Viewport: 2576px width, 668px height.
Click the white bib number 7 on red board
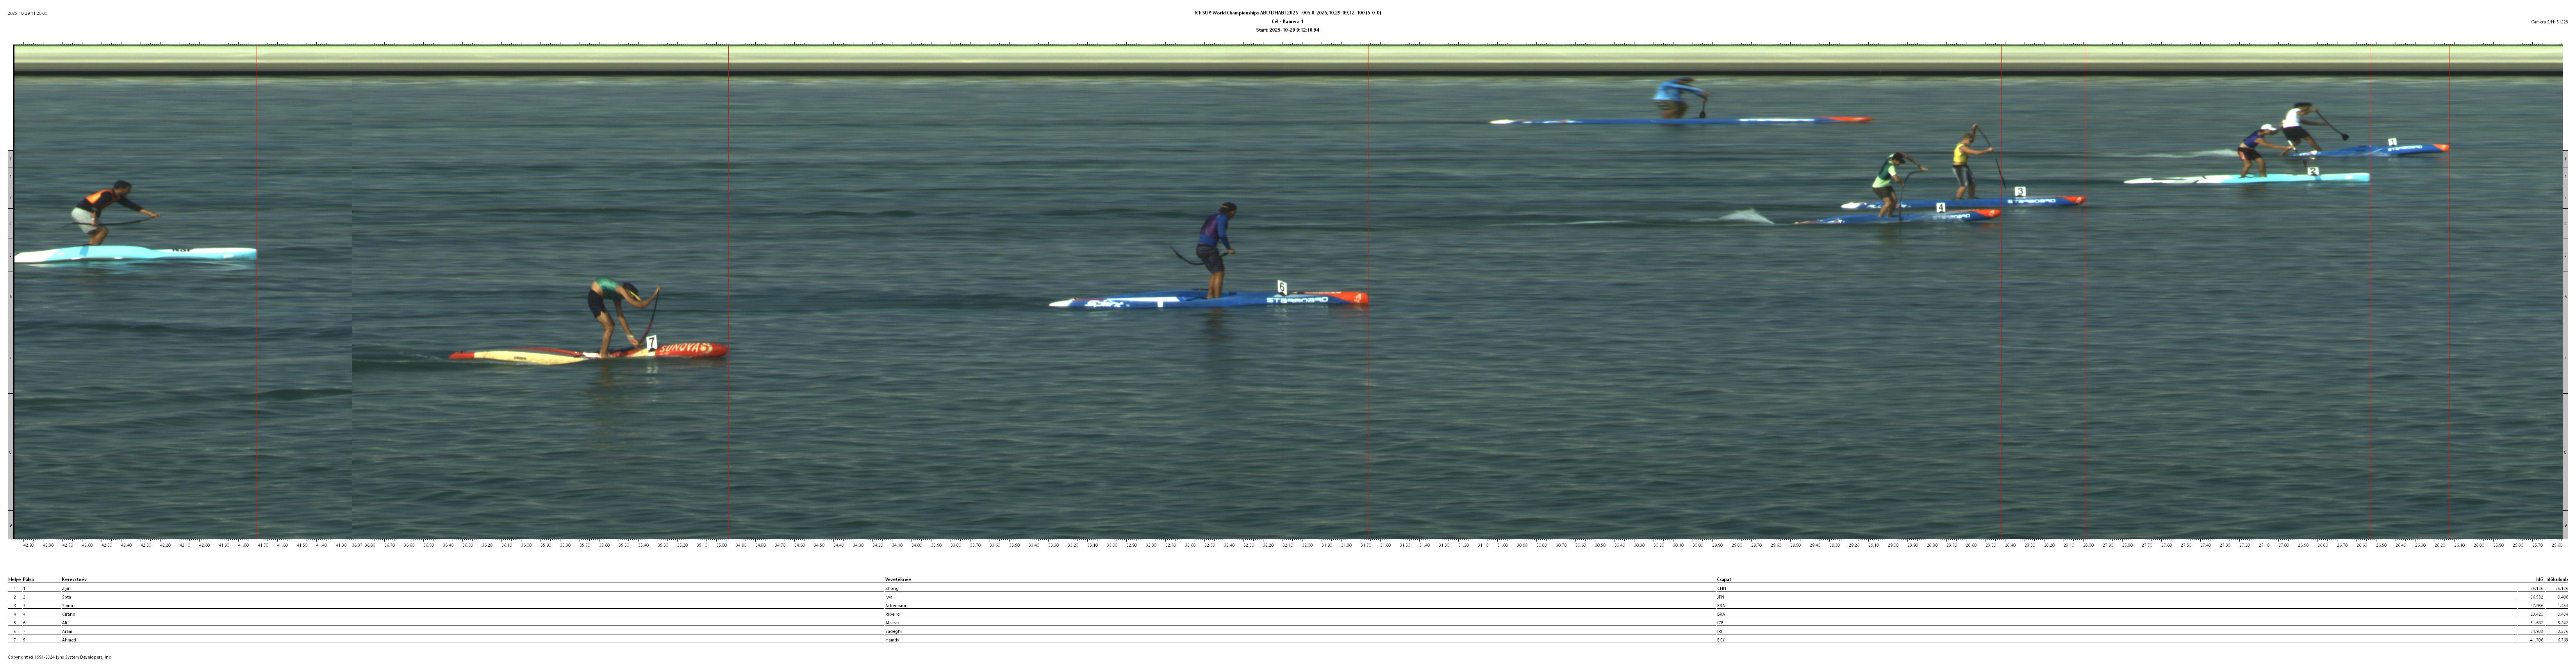[651, 343]
